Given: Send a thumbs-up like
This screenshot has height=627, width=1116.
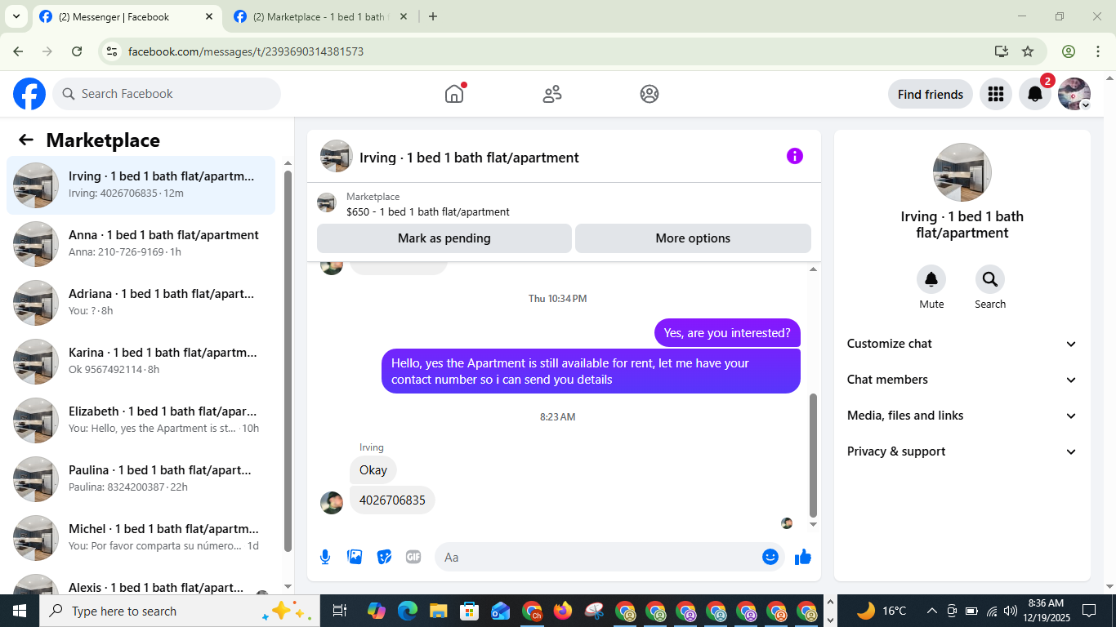Looking at the screenshot, I should point(803,557).
